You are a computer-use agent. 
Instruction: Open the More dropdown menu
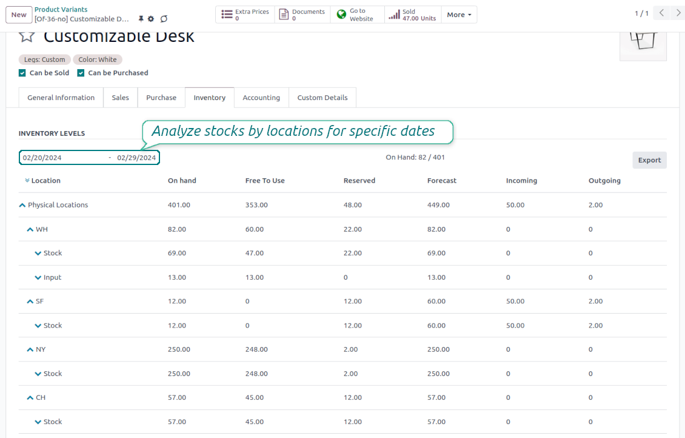tap(459, 15)
